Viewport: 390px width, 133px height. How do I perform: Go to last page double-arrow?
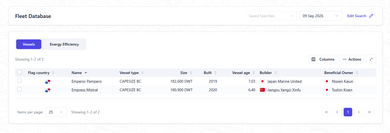[370, 112]
